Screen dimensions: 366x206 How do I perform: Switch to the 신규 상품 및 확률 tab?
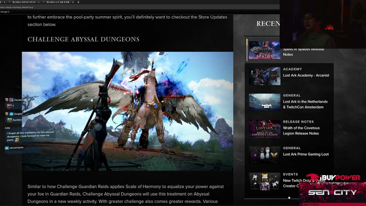(58, 2)
